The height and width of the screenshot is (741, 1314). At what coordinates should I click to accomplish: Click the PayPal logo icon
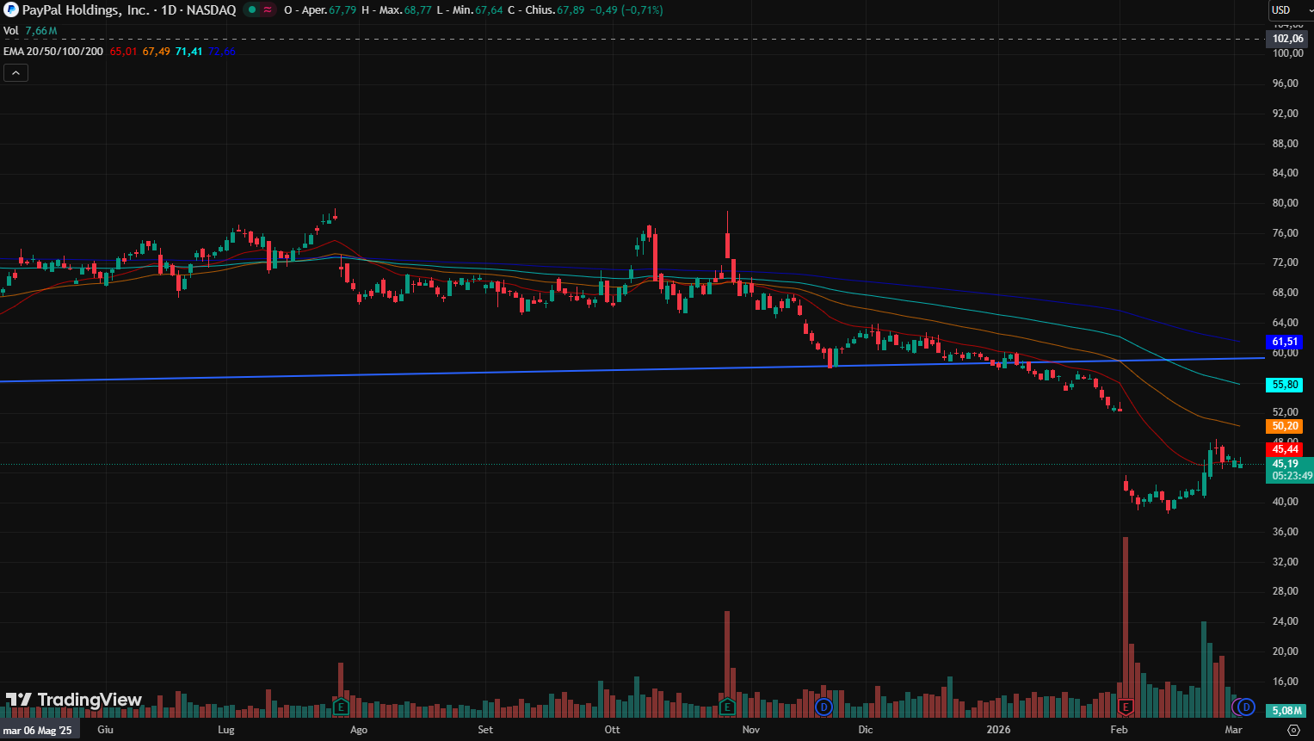point(10,10)
